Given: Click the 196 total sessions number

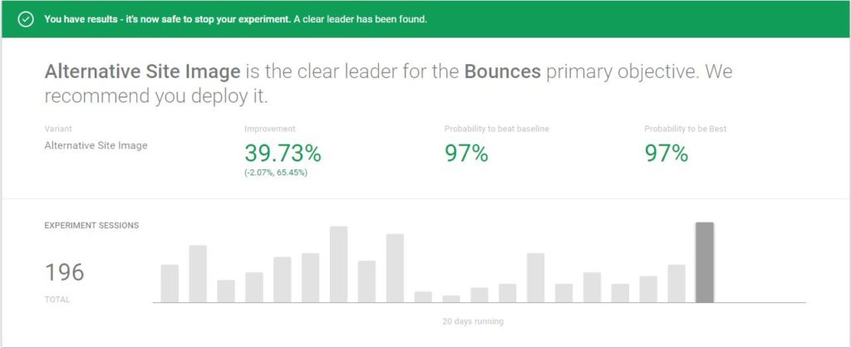Looking at the screenshot, I should tap(65, 272).
